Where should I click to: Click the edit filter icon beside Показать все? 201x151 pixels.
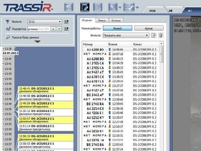pos(154,35)
